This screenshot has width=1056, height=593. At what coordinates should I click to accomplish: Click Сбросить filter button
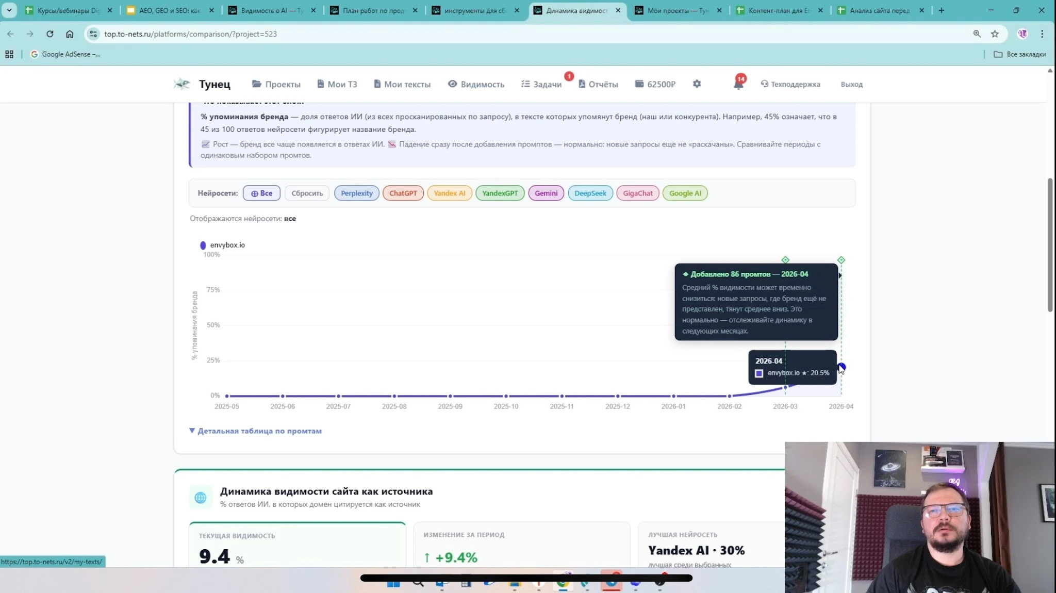(x=307, y=193)
